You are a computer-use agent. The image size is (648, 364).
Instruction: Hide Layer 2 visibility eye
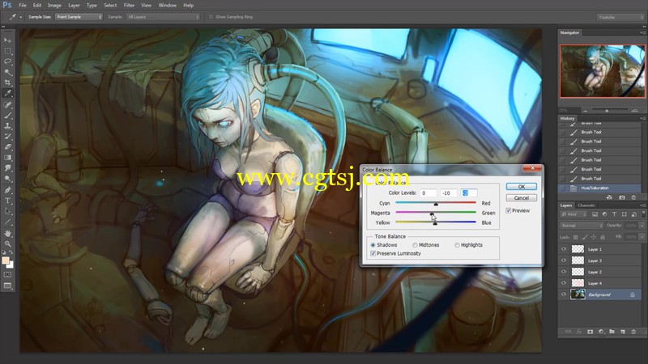pyautogui.click(x=564, y=272)
